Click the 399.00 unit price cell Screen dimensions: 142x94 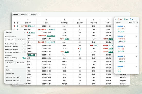tap(64, 61)
